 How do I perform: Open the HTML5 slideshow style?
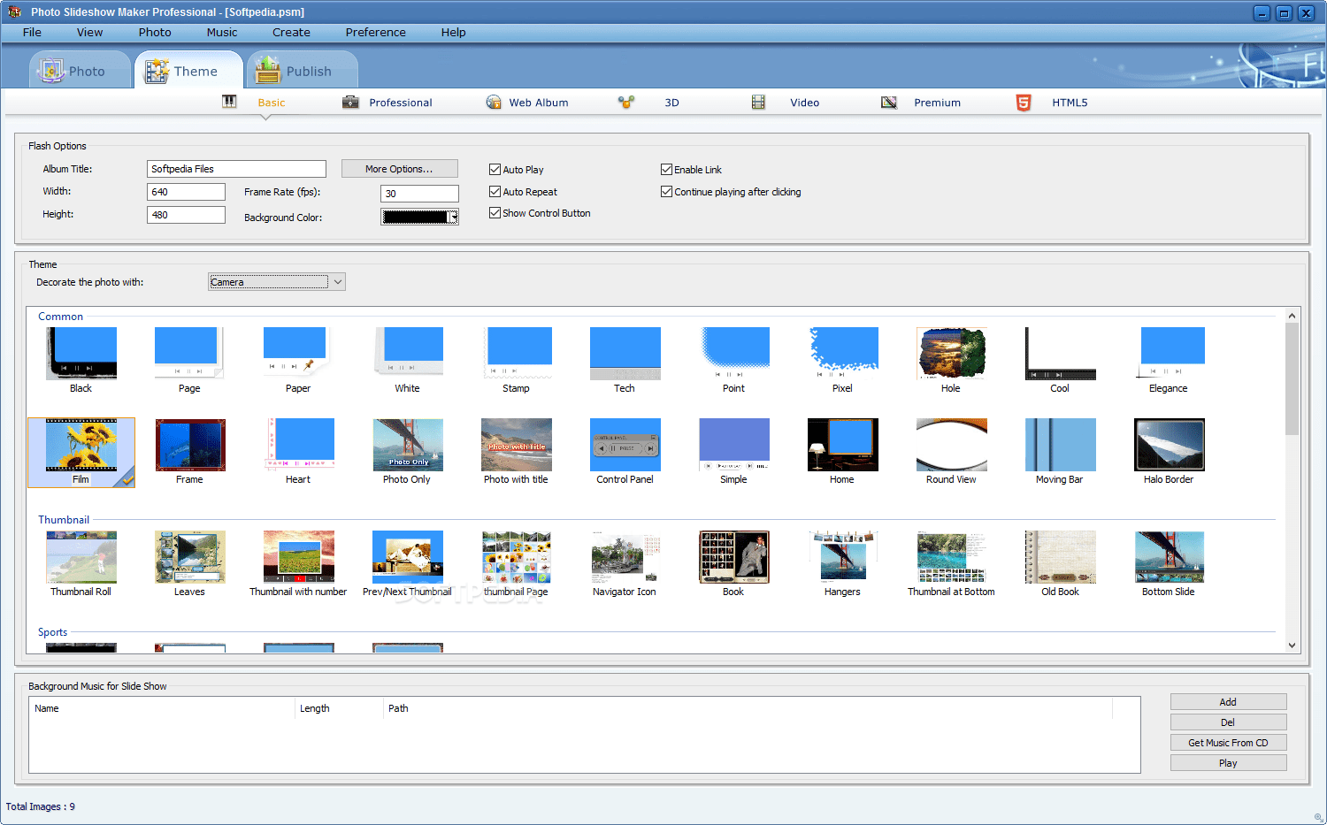pyautogui.click(x=1069, y=102)
